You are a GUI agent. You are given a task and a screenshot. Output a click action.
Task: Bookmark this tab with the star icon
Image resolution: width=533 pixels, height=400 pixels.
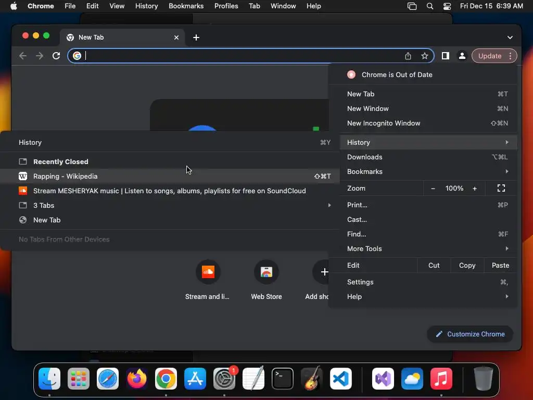pyautogui.click(x=425, y=56)
